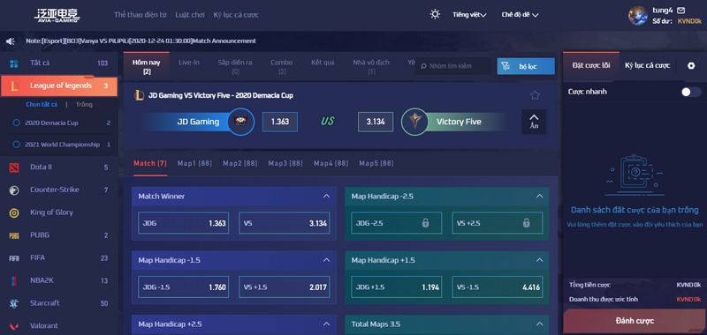Switch to the Sắp diễn ra tab
The image size is (707, 335).
coord(235,66)
